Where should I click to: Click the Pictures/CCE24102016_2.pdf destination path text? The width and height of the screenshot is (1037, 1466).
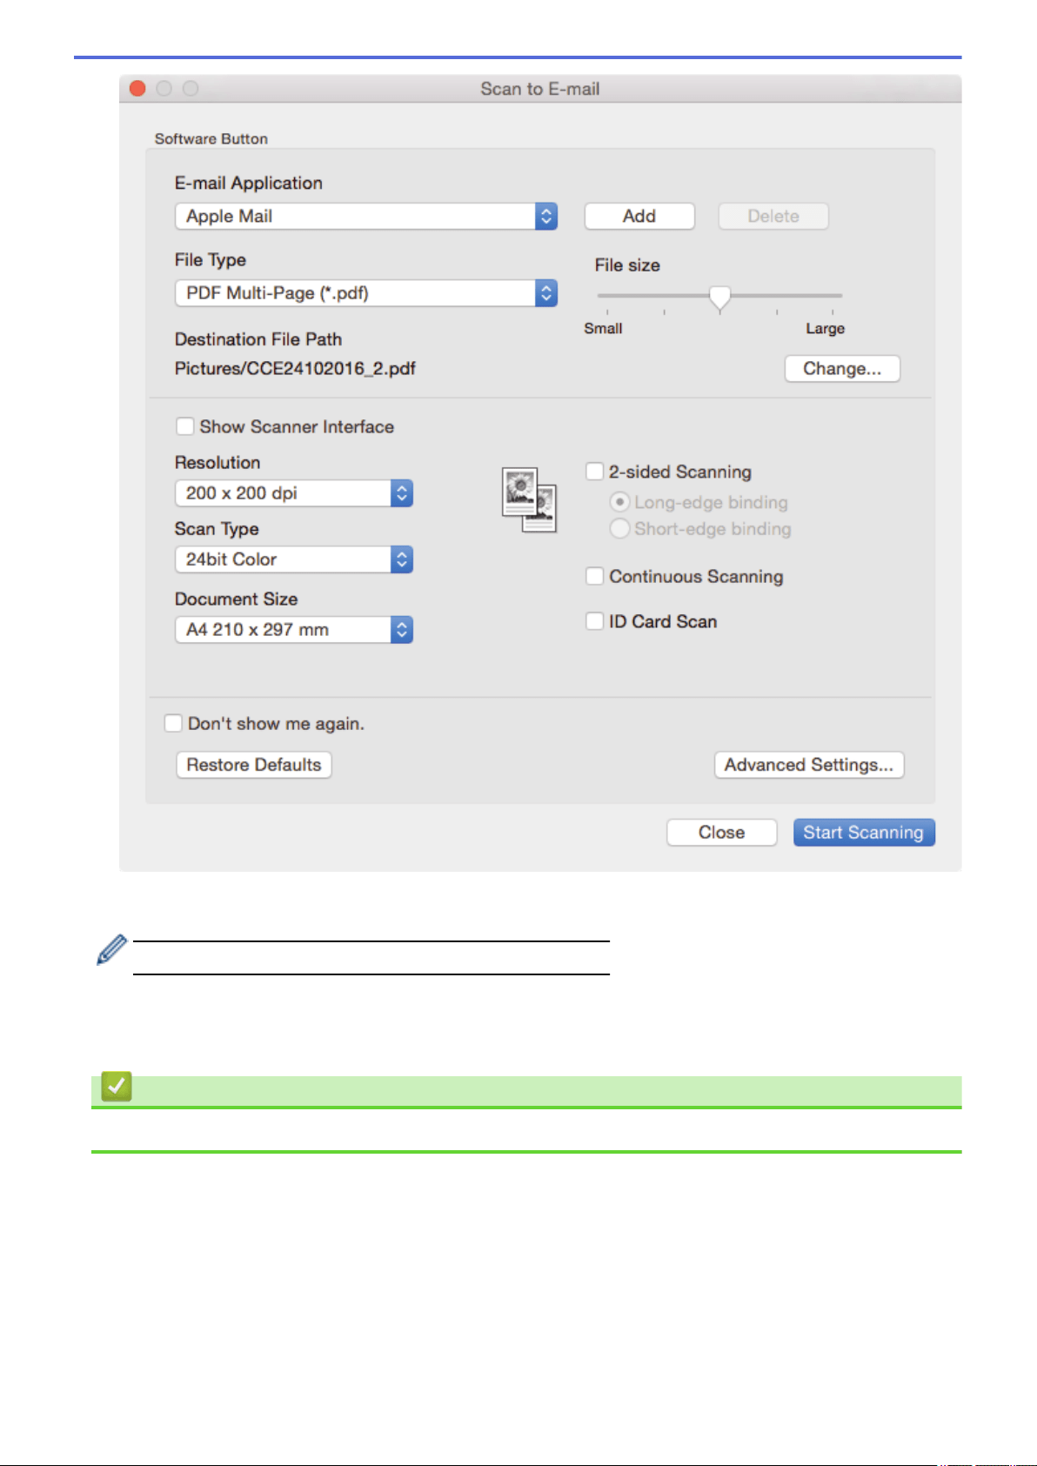295,369
